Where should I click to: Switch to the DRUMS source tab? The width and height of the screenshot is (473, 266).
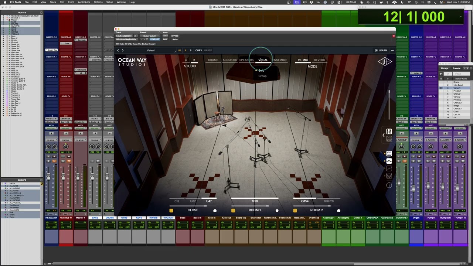[213, 60]
